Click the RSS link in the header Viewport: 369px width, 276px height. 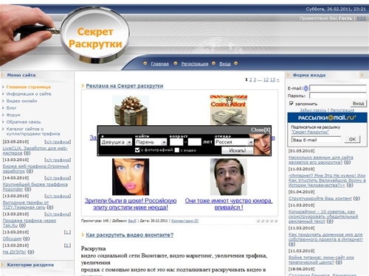click(x=361, y=18)
